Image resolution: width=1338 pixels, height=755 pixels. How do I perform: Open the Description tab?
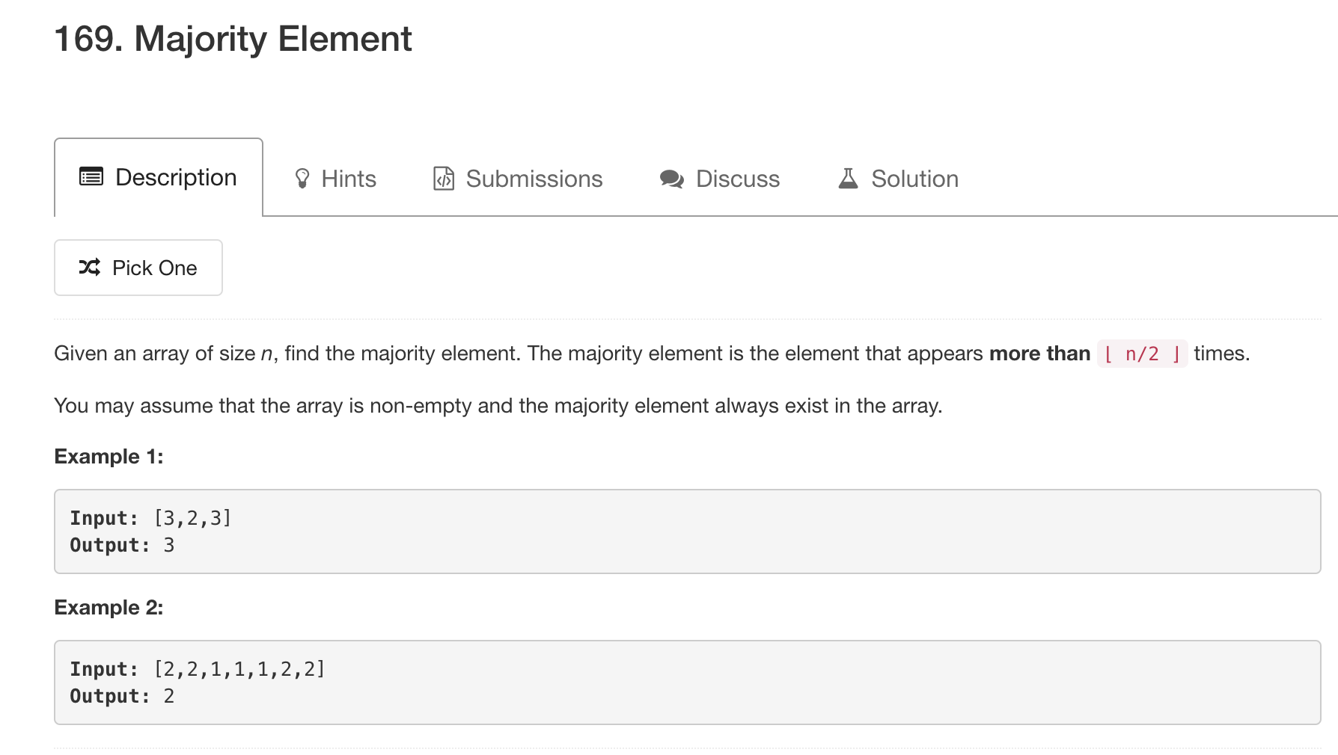[159, 177]
